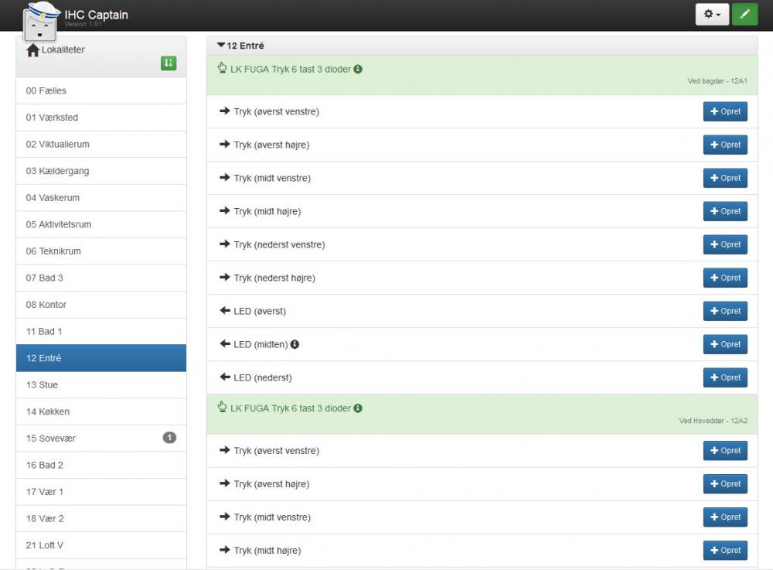Click the first LK FUGA Tryk 6 tast header
This screenshot has width=773, height=570.
pyautogui.click(x=290, y=69)
